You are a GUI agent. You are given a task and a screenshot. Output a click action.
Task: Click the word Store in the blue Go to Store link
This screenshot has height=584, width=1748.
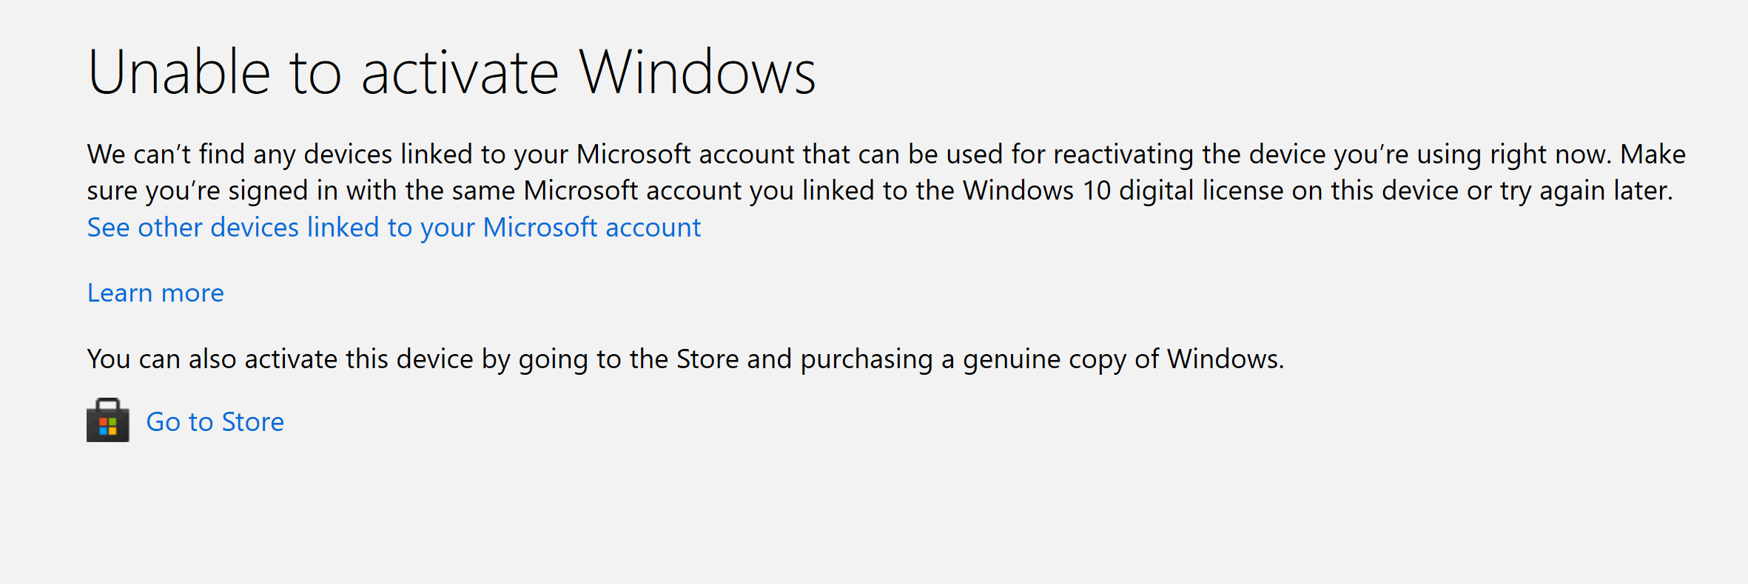(x=253, y=421)
